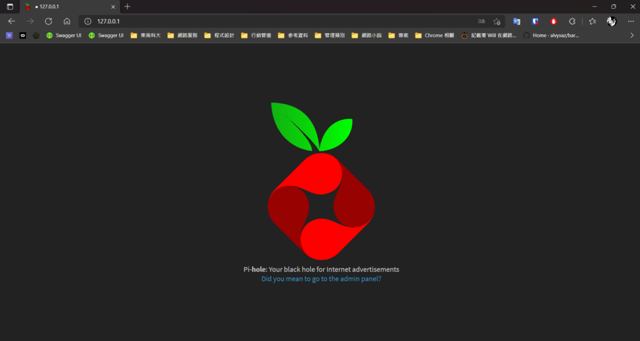The height and width of the screenshot is (341, 640).
Task: Add this page to favorites star icon
Action: tap(497, 21)
